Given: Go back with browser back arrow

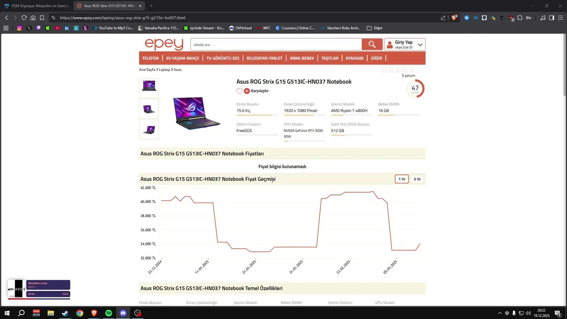Looking at the screenshot, I should (6, 18).
